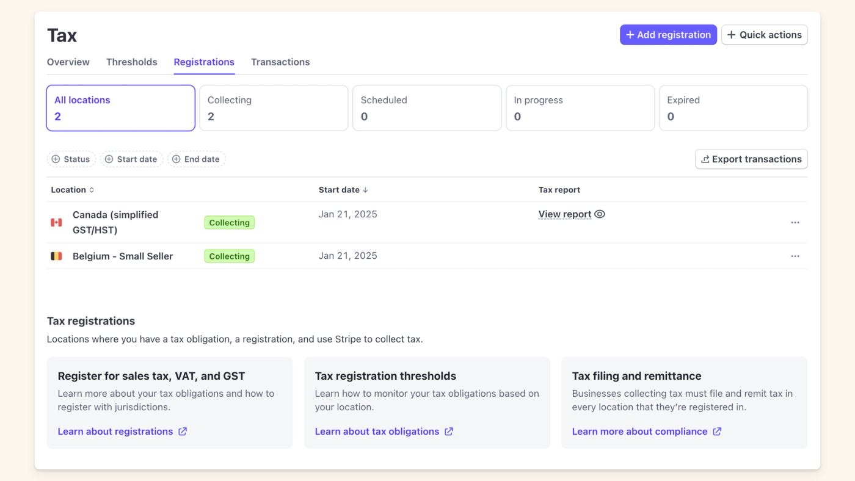The height and width of the screenshot is (481, 855).
Task: Switch to the Thresholds tab
Action: click(131, 62)
